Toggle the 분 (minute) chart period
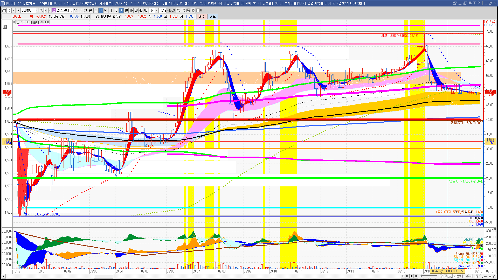 tap(96, 10)
